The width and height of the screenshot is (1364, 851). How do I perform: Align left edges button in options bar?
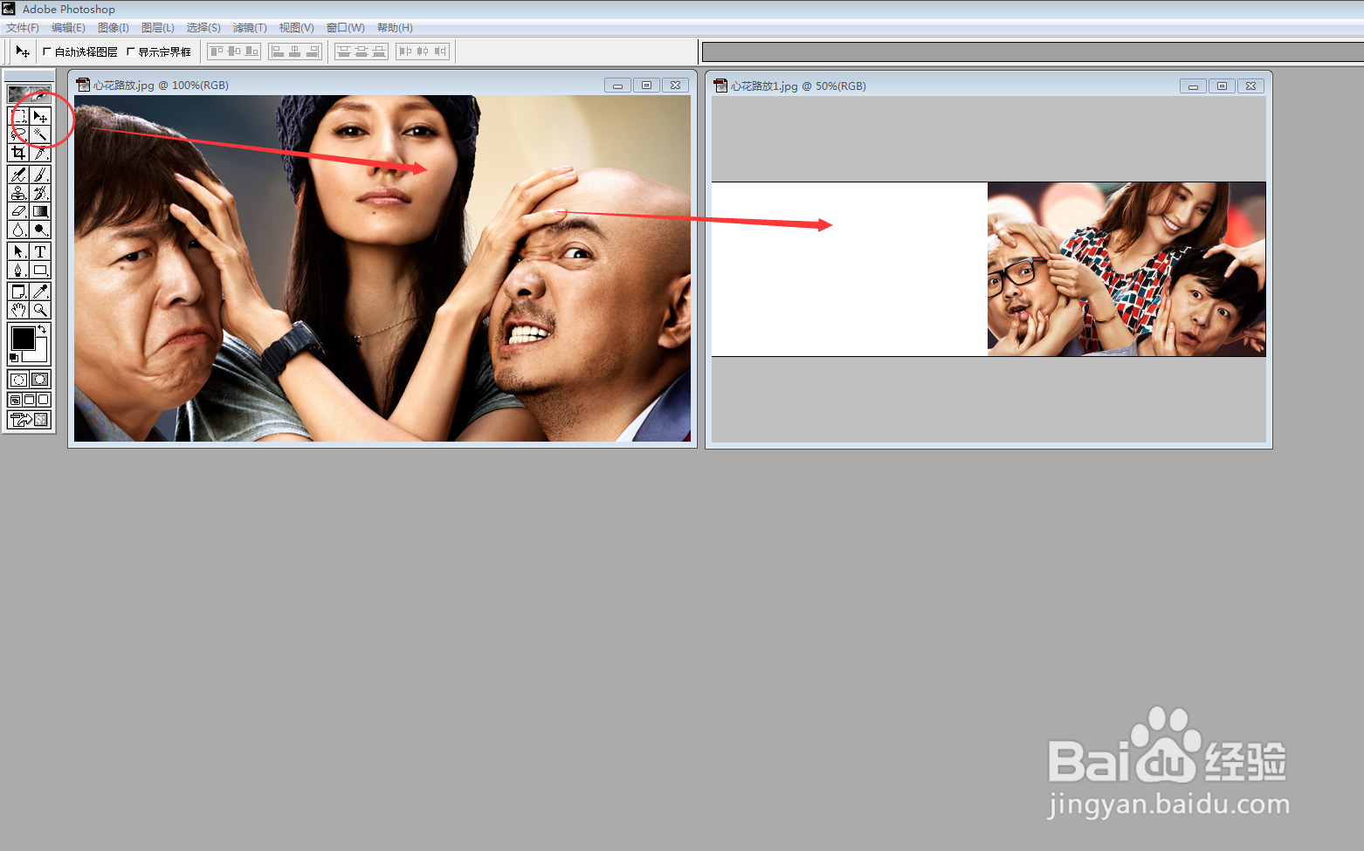point(278,51)
